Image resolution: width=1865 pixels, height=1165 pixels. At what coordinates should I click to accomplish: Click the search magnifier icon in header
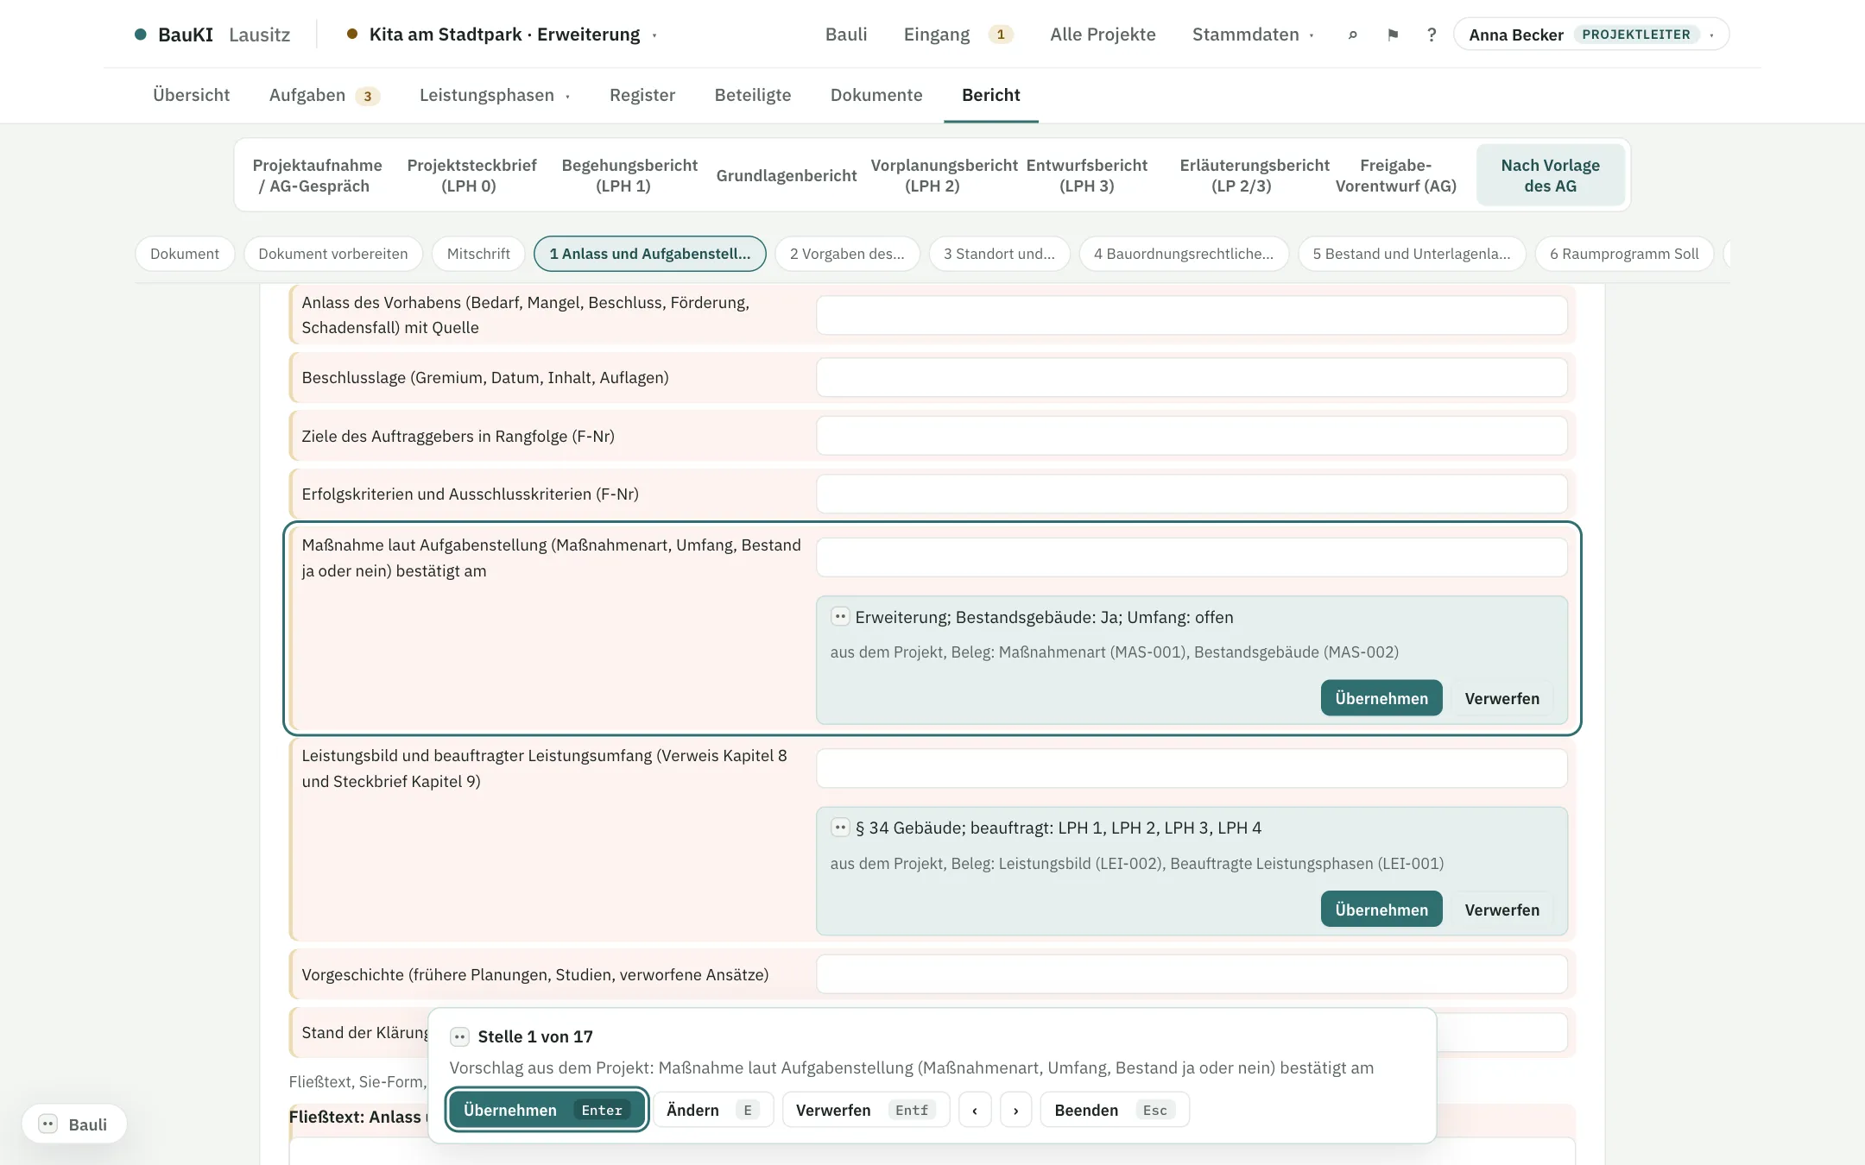pyautogui.click(x=1353, y=35)
